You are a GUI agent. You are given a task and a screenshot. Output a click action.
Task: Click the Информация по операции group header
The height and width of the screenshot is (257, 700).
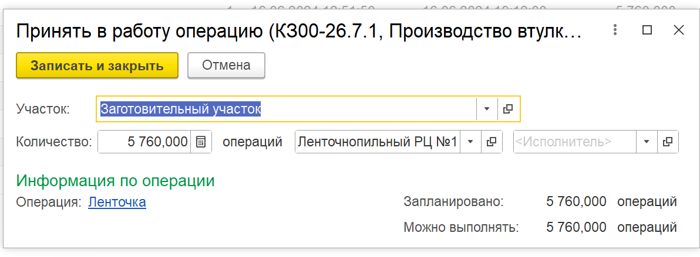click(116, 180)
